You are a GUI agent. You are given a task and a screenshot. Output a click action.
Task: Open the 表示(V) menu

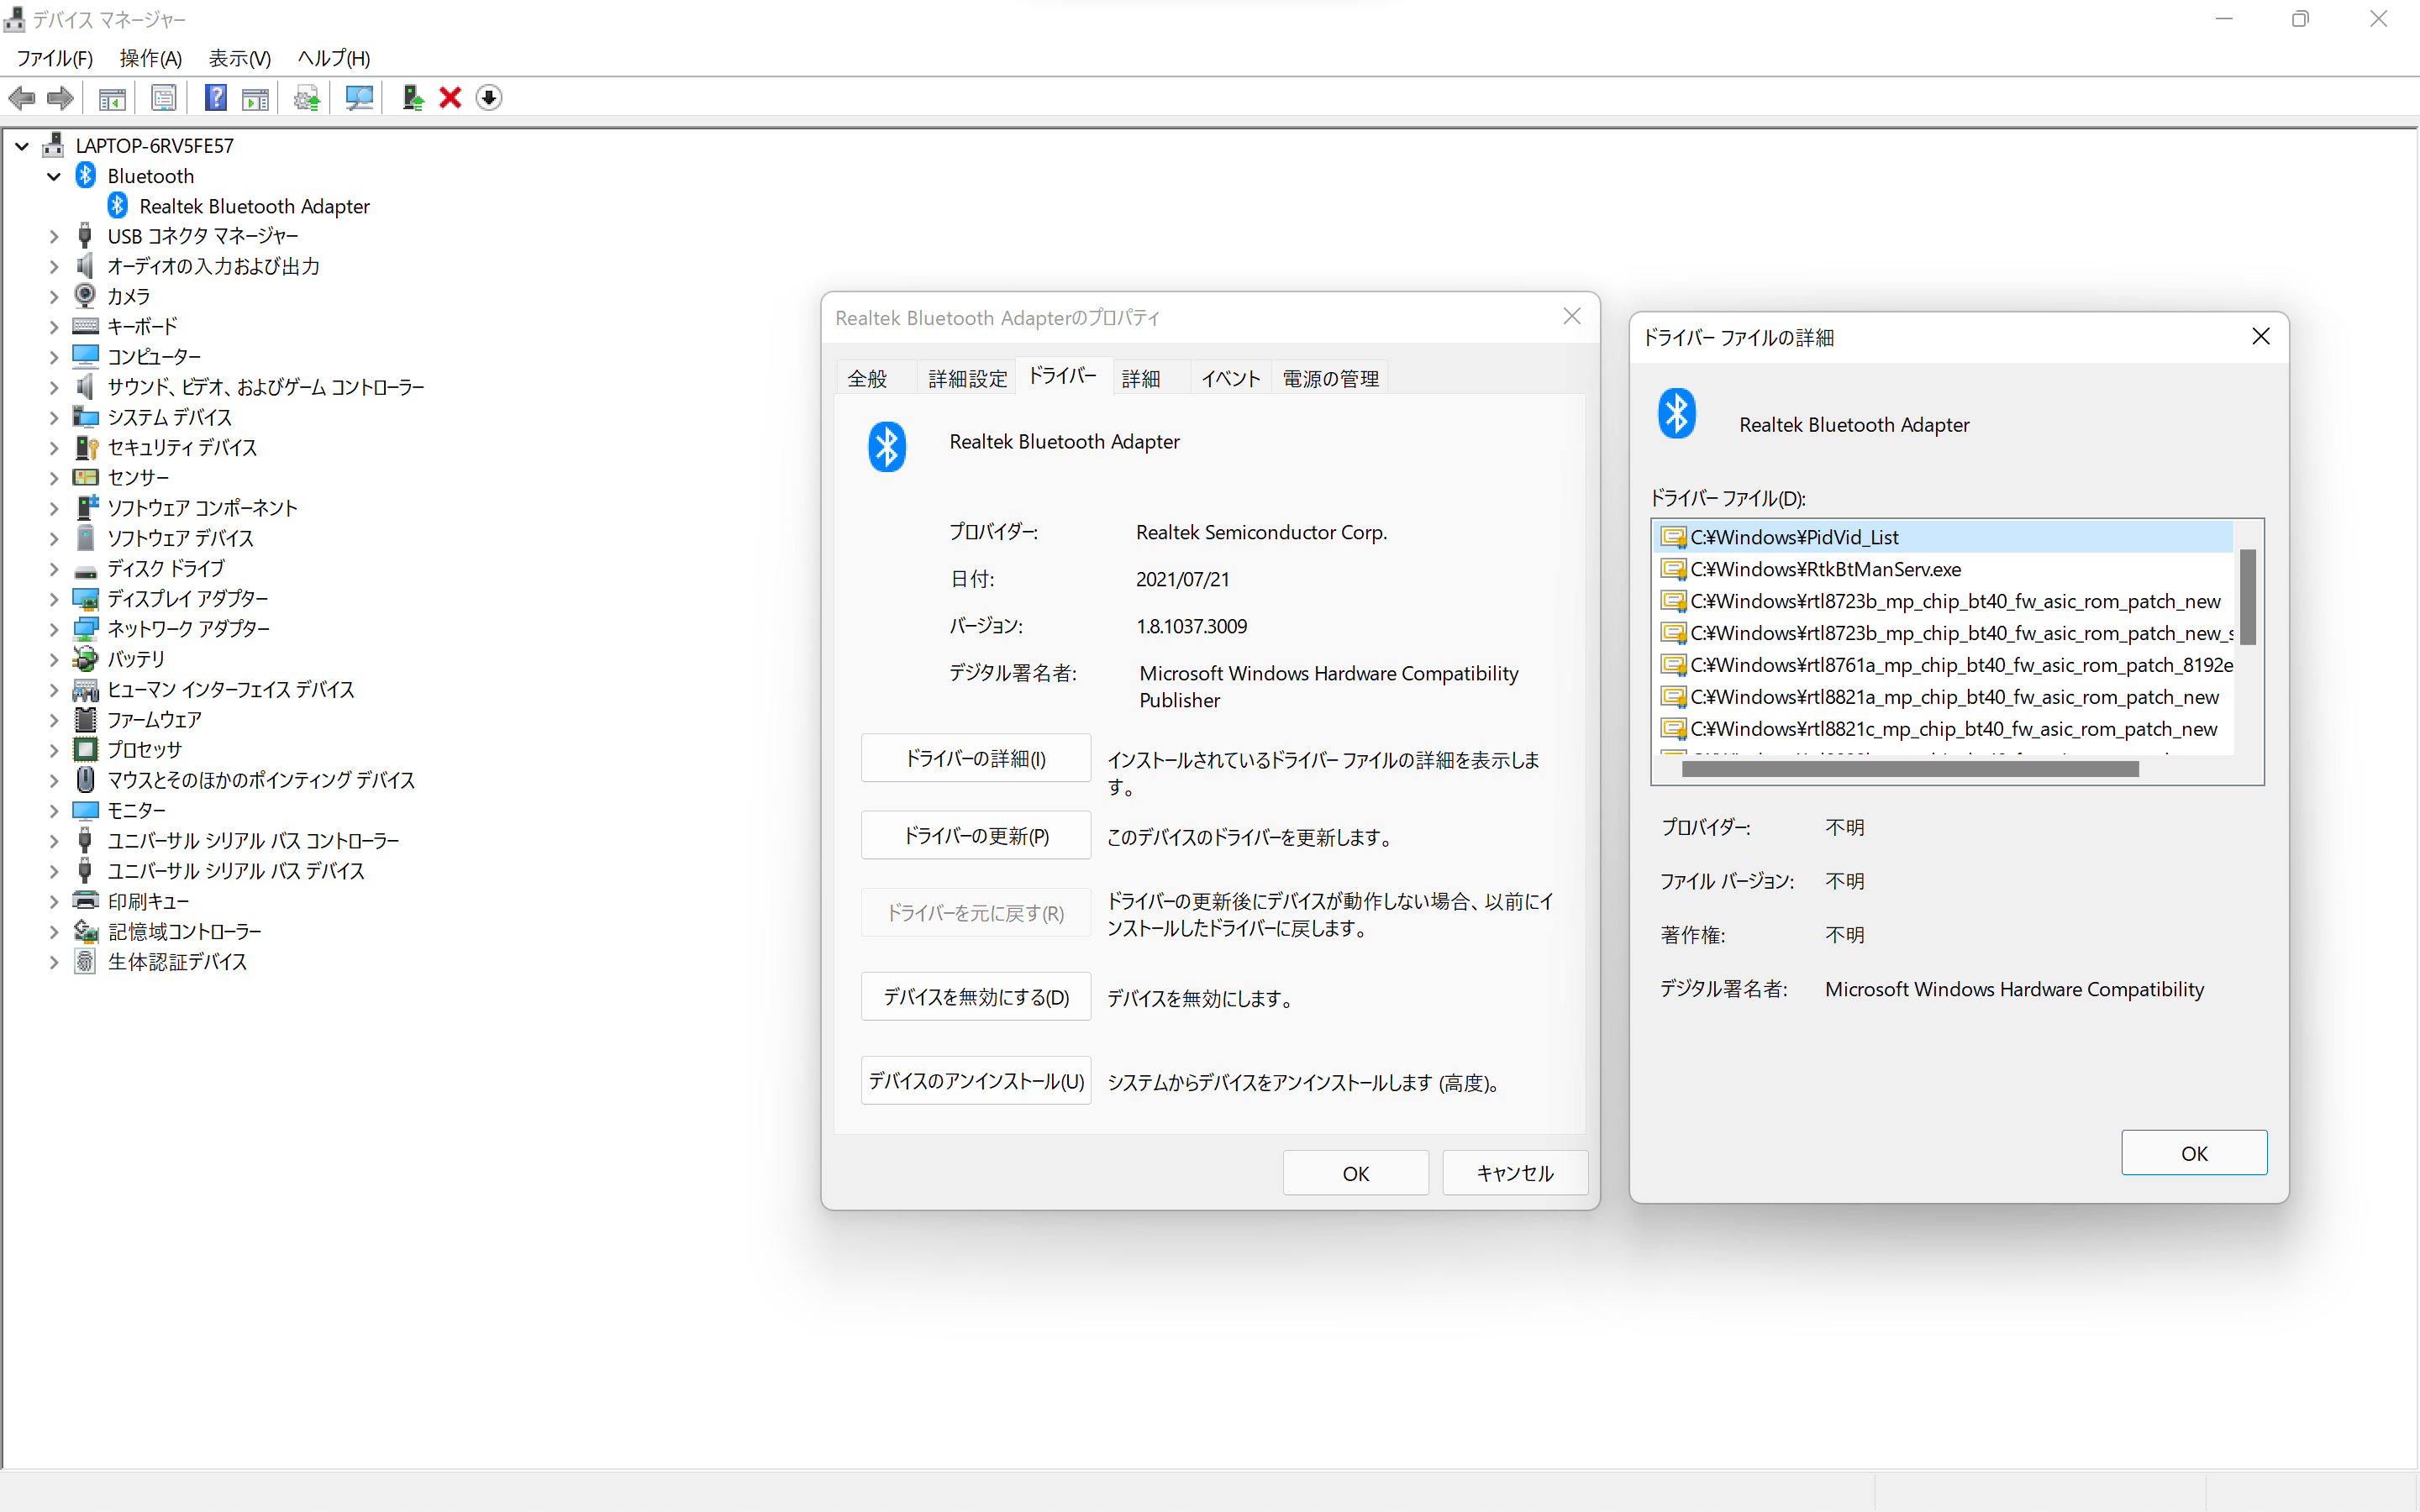coord(240,58)
